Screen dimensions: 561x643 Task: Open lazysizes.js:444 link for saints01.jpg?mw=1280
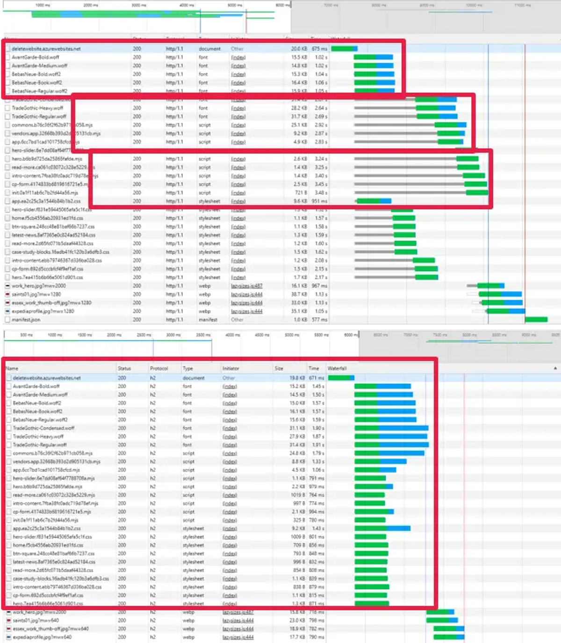click(246, 294)
